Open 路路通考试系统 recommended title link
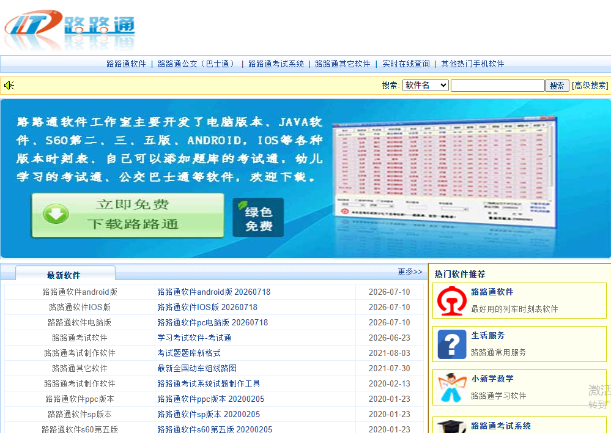 pos(501,426)
